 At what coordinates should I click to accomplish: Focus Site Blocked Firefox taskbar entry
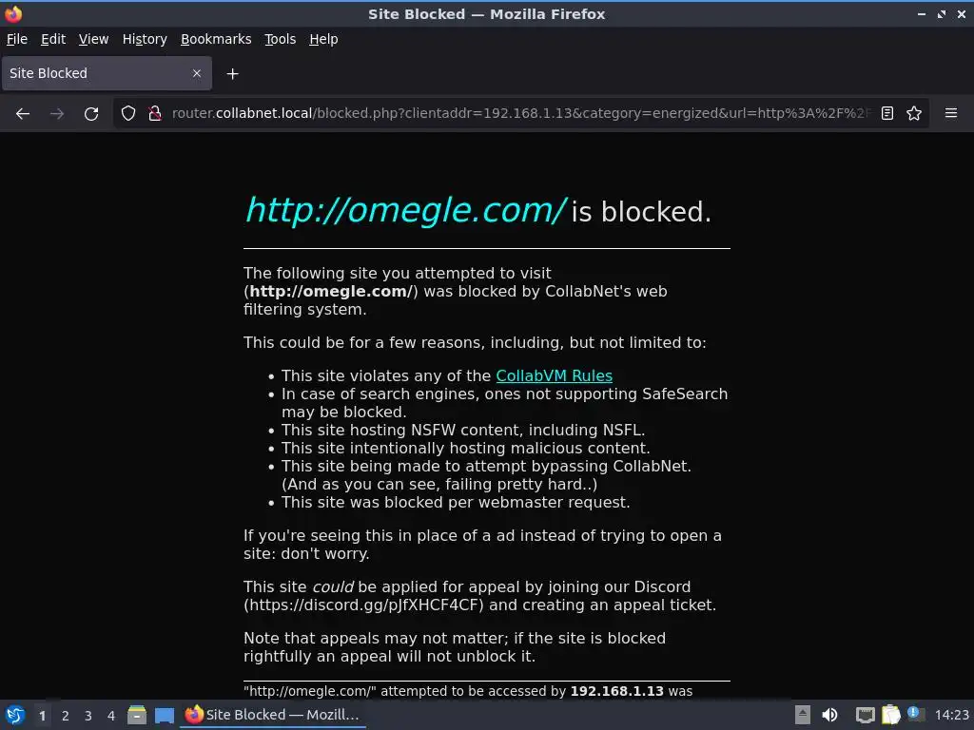pyautogui.click(x=273, y=715)
